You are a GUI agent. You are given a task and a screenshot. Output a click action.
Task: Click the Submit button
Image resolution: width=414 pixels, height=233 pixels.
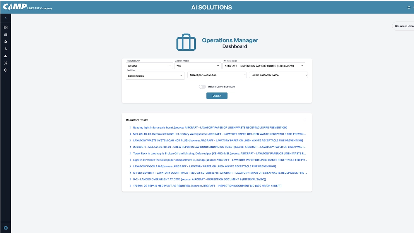coord(217,96)
